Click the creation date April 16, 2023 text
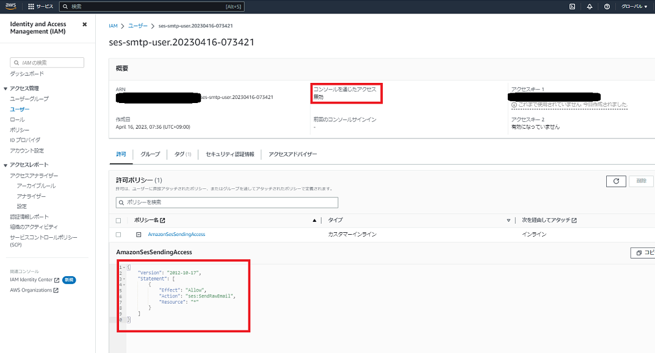 (153, 127)
